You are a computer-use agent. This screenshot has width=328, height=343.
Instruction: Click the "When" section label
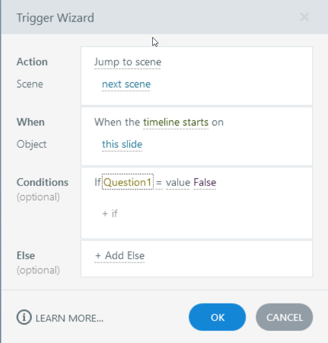coord(30,122)
